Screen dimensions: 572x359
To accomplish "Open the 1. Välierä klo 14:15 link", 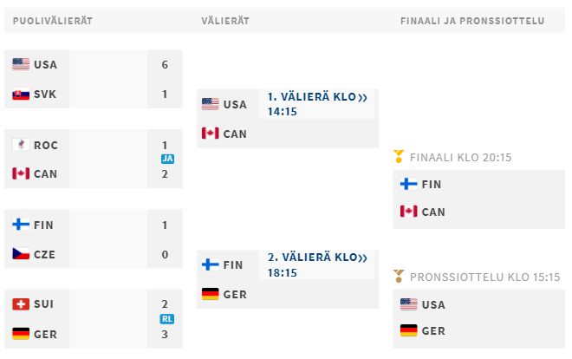I will coord(316,104).
